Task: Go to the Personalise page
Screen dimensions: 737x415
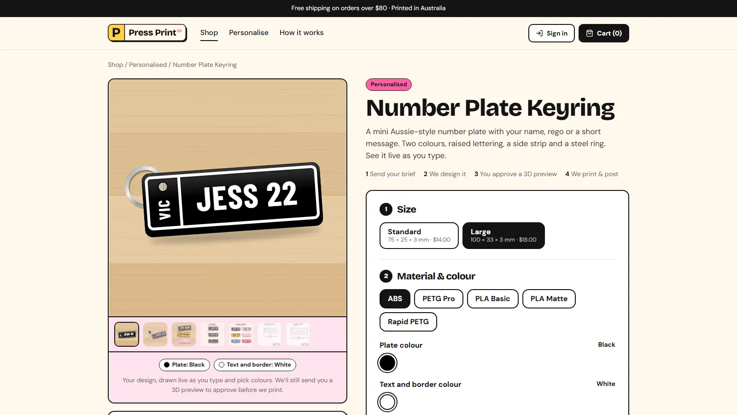Action: (x=249, y=33)
